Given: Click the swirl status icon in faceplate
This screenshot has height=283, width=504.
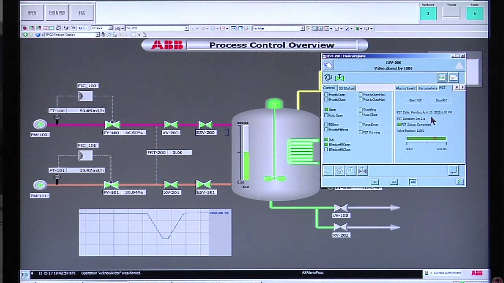Looking at the screenshot, I should tap(328, 78).
